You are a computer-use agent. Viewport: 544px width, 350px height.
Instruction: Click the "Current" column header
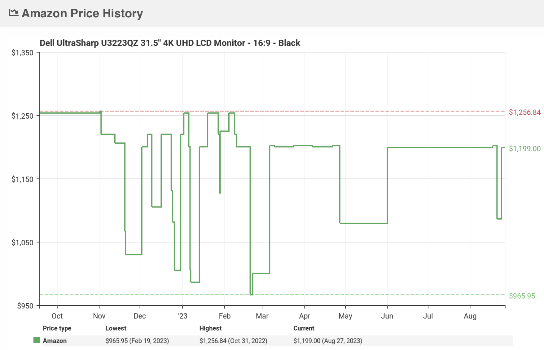(304, 328)
